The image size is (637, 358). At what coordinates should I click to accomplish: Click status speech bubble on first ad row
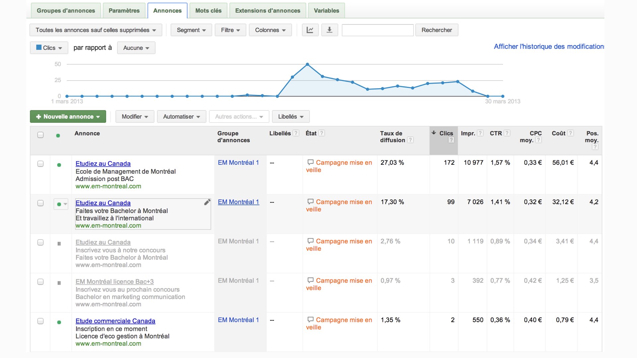point(310,162)
